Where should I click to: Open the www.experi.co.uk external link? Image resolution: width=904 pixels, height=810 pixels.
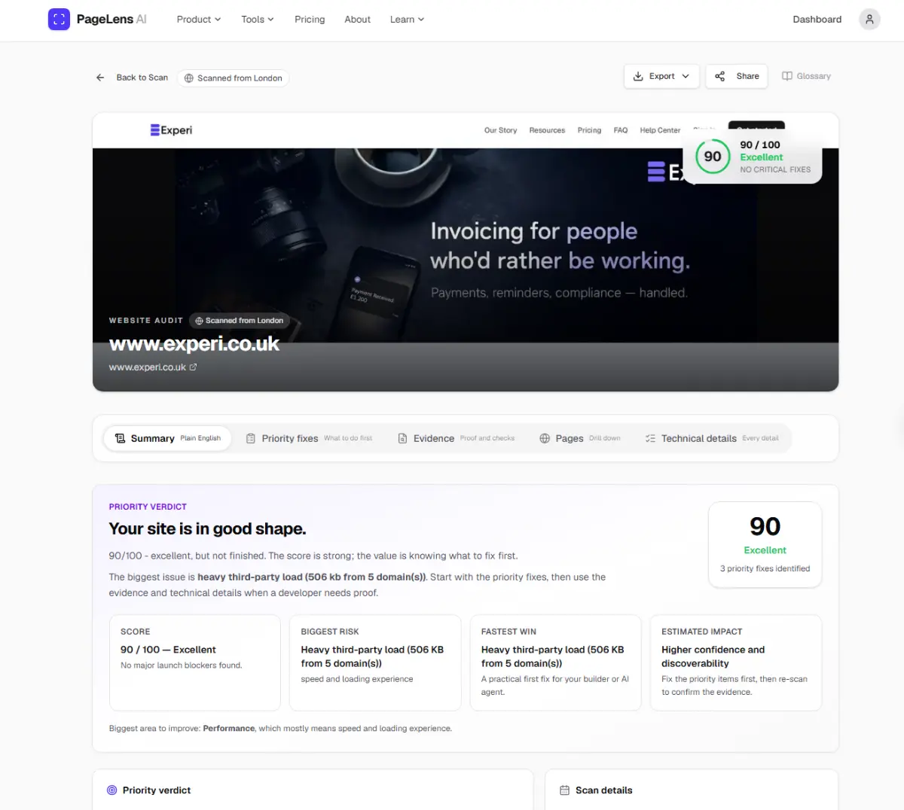[x=153, y=367]
